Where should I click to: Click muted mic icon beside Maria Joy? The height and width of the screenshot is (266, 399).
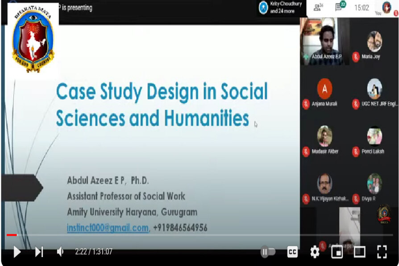356,57
